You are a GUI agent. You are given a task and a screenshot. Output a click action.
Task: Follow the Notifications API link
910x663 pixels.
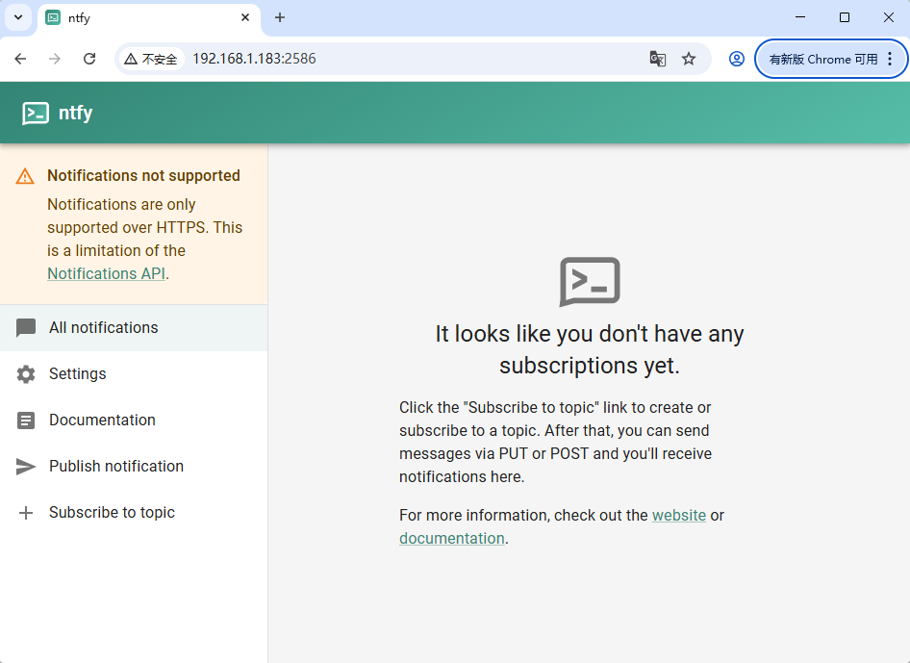pos(106,273)
